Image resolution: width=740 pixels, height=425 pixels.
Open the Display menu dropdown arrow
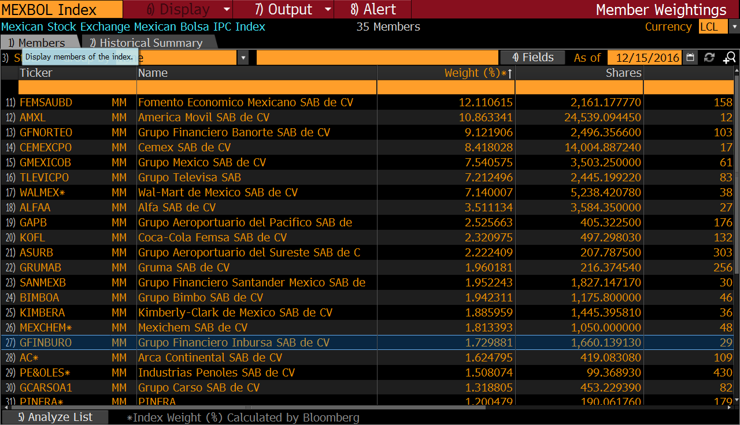[227, 9]
